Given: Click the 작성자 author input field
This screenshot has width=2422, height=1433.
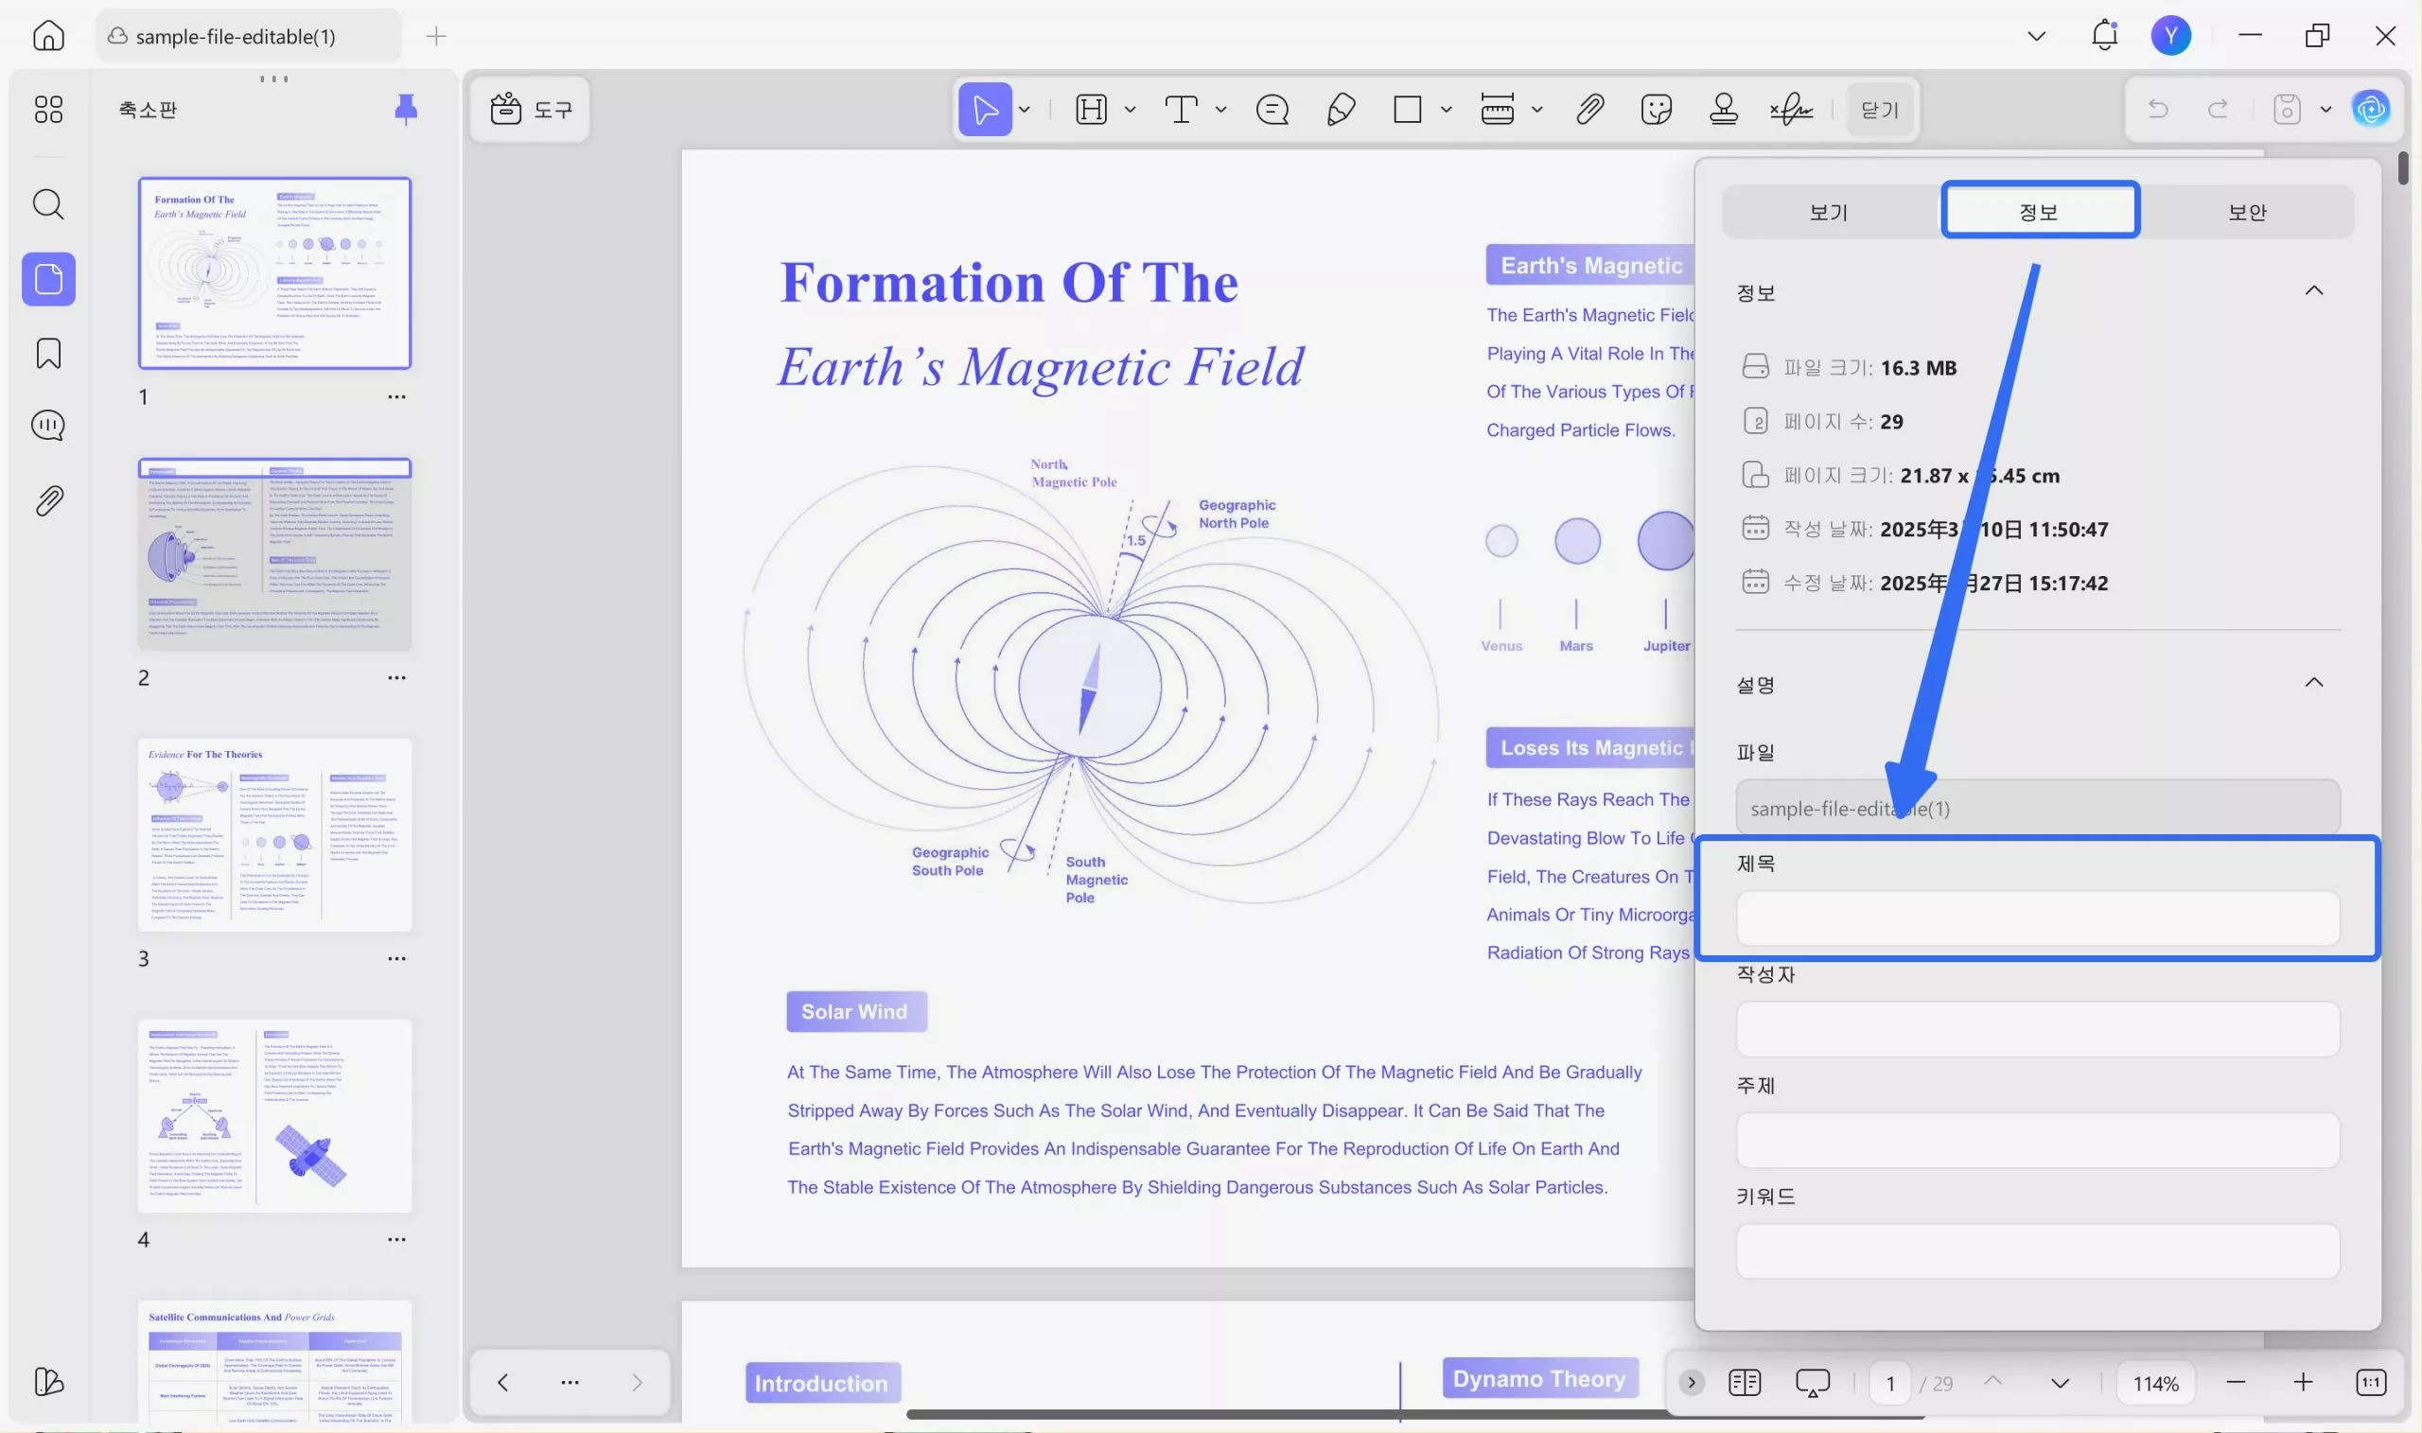Looking at the screenshot, I should pyautogui.click(x=2038, y=1028).
